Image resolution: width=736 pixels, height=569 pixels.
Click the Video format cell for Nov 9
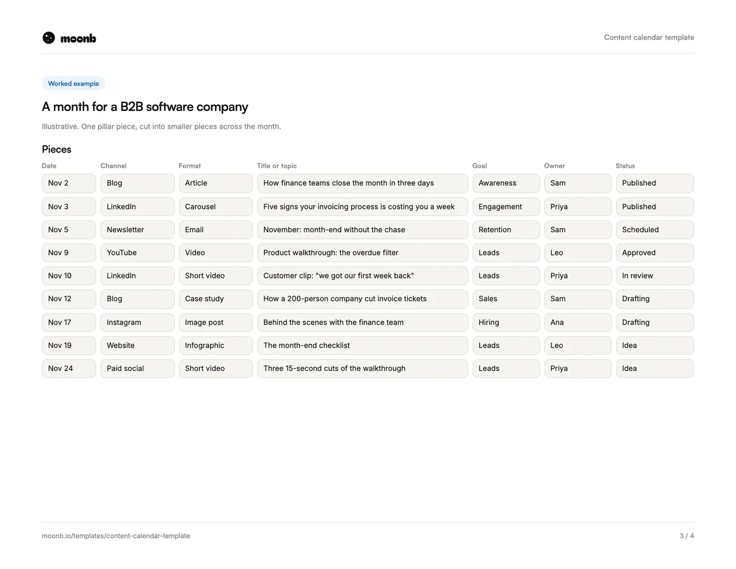[216, 253]
